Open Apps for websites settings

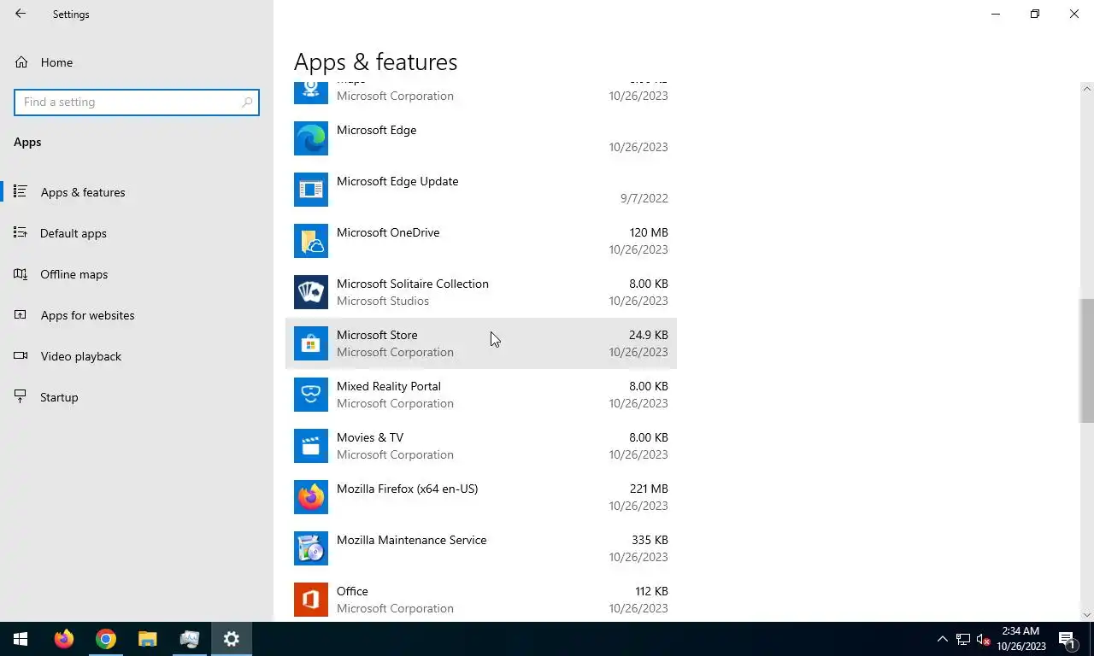click(137, 315)
